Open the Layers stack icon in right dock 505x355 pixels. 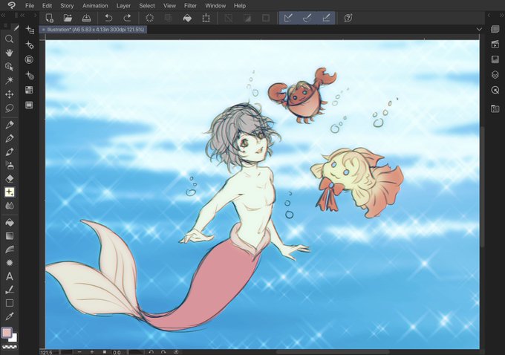pos(495,75)
